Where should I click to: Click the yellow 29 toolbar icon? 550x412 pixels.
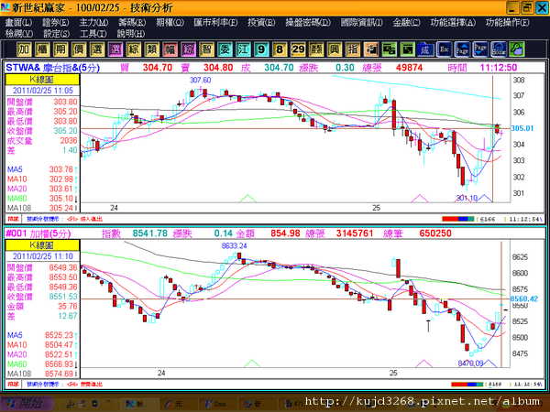pyautogui.click(x=298, y=49)
